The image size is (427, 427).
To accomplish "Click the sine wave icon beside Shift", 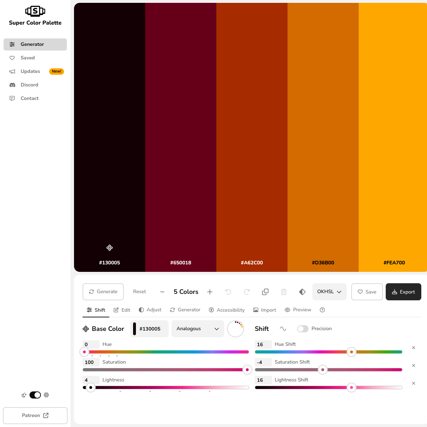I will pyautogui.click(x=283, y=328).
